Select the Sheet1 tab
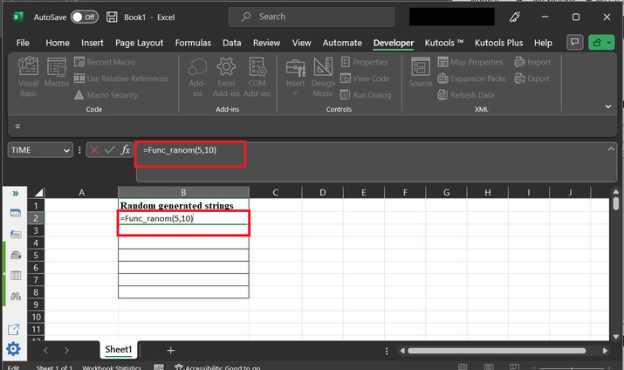The height and width of the screenshot is (370, 624). 118,349
